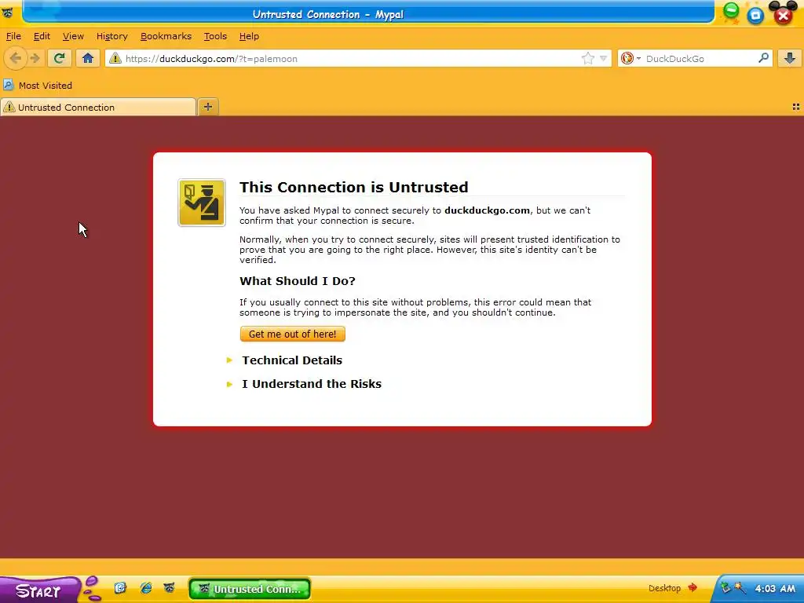Open the home page via house icon
This screenshot has height=603, width=804.
click(88, 58)
